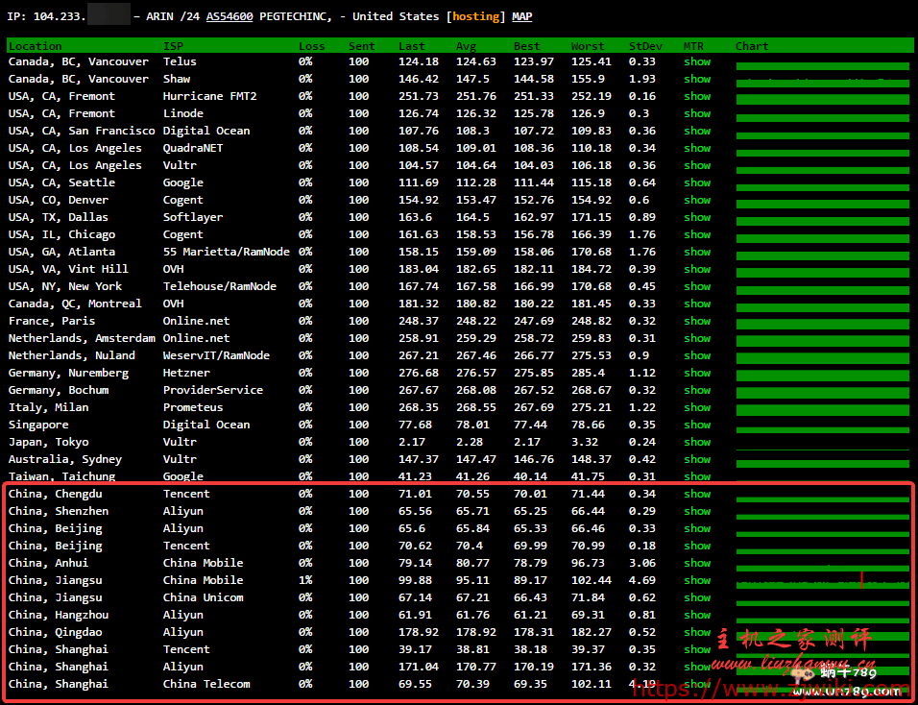Show MTR for Milan Prometeus row

tap(697, 407)
